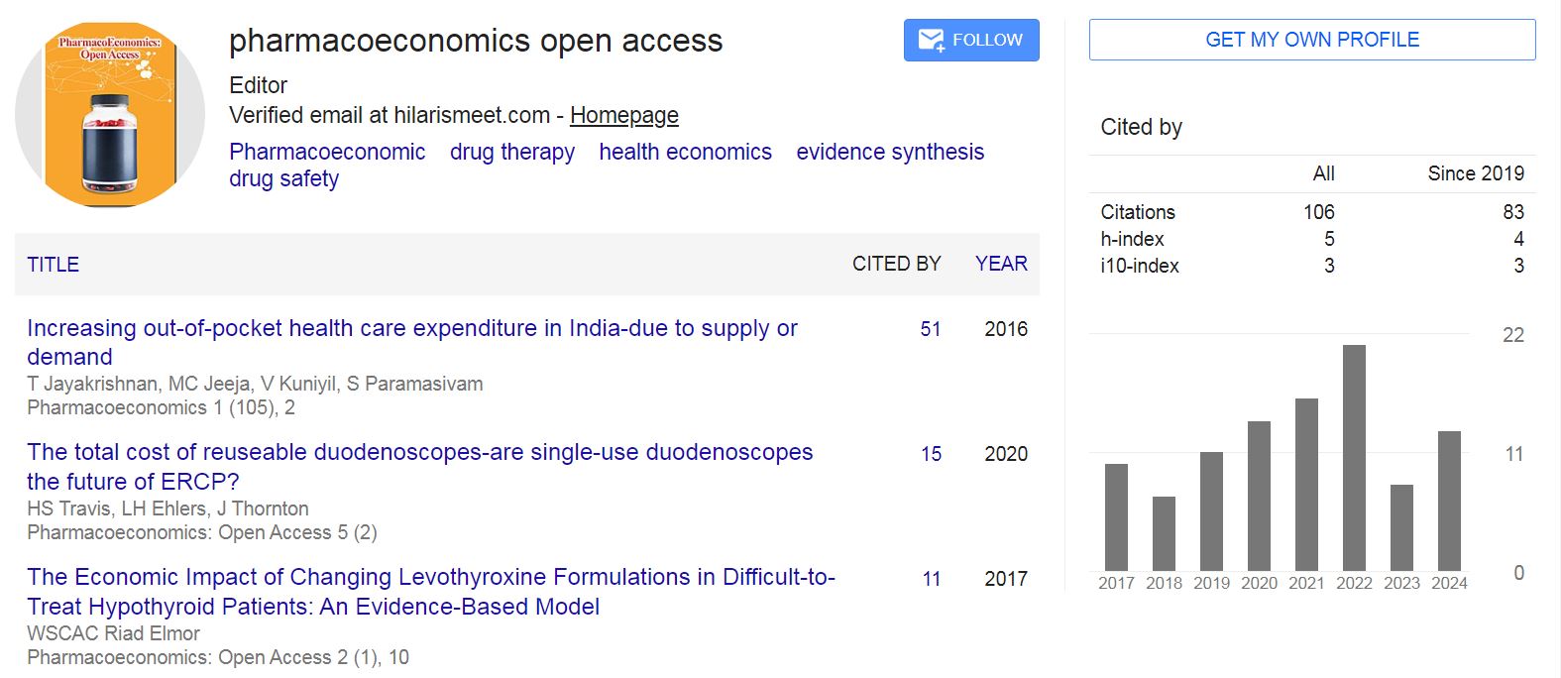Select the drug therapy interest tag
The height and width of the screenshot is (678, 1561).
pyautogui.click(x=512, y=152)
